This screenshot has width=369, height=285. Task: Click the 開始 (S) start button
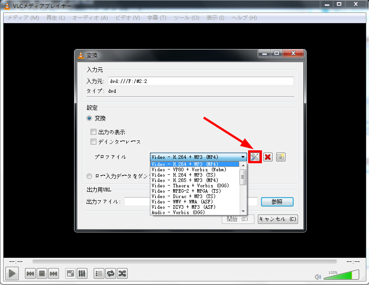(238, 219)
